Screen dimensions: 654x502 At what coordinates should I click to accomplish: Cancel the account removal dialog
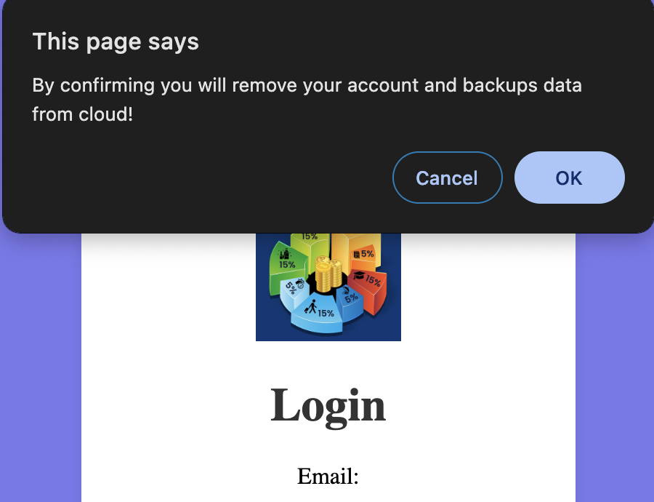click(447, 178)
